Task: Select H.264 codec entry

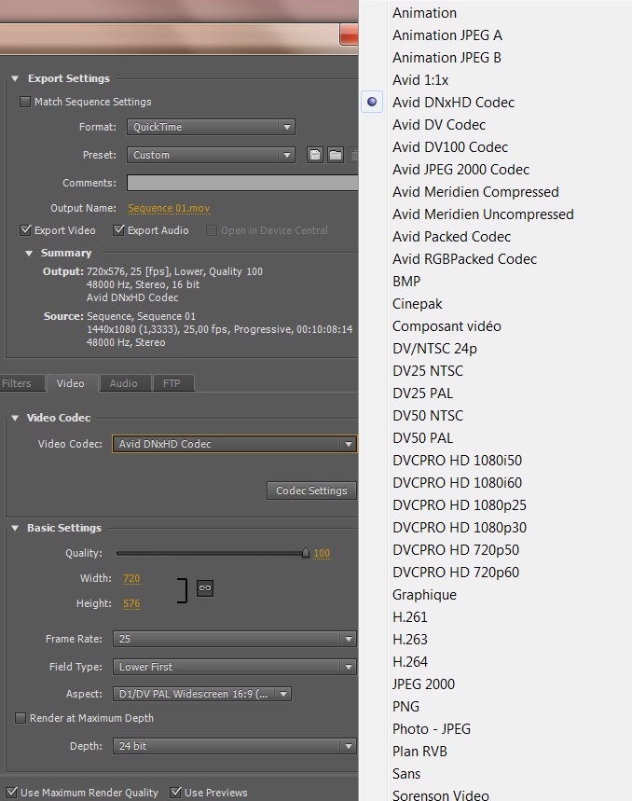Action: pyautogui.click(x=410, y=662)
